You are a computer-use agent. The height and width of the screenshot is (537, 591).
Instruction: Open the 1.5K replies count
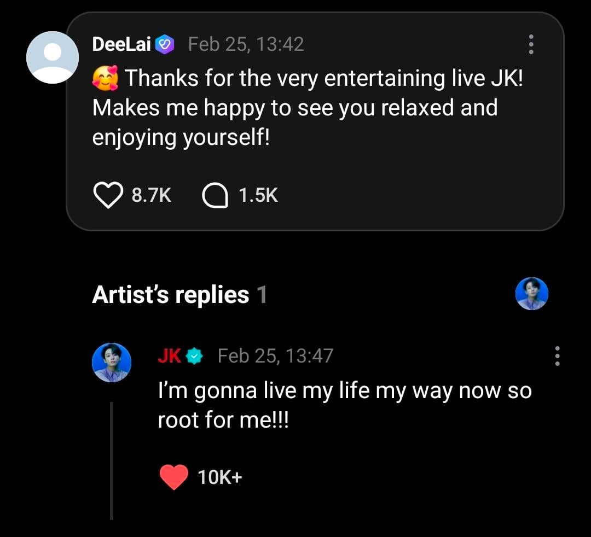257,194
